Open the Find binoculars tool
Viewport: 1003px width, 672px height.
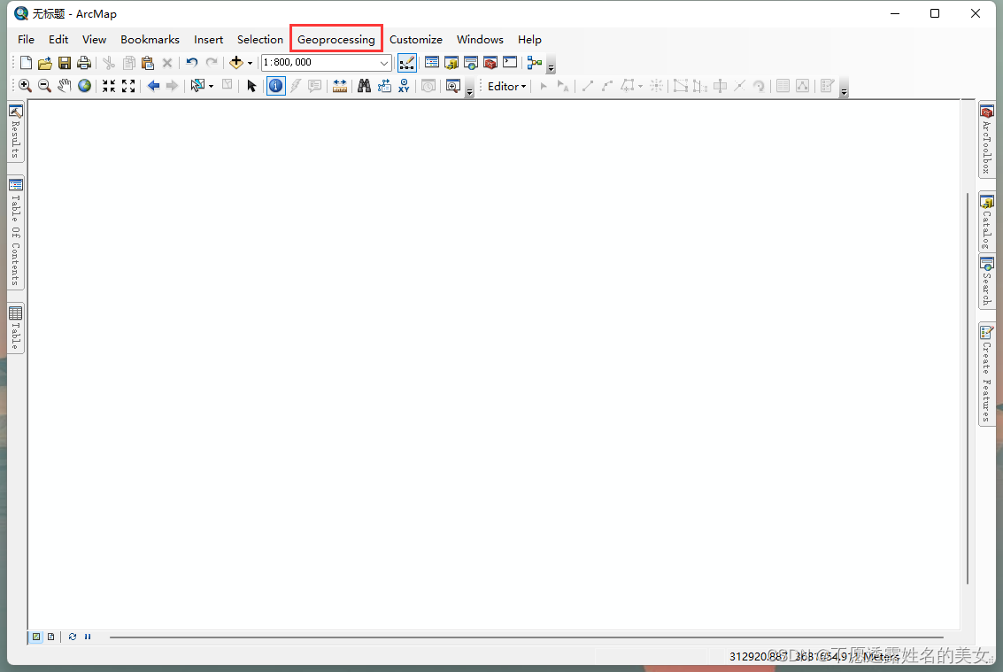click(x=364, y=86)
